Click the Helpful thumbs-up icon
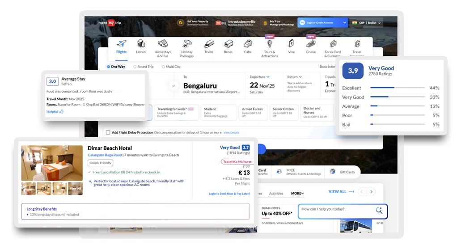 pos(61,112)
